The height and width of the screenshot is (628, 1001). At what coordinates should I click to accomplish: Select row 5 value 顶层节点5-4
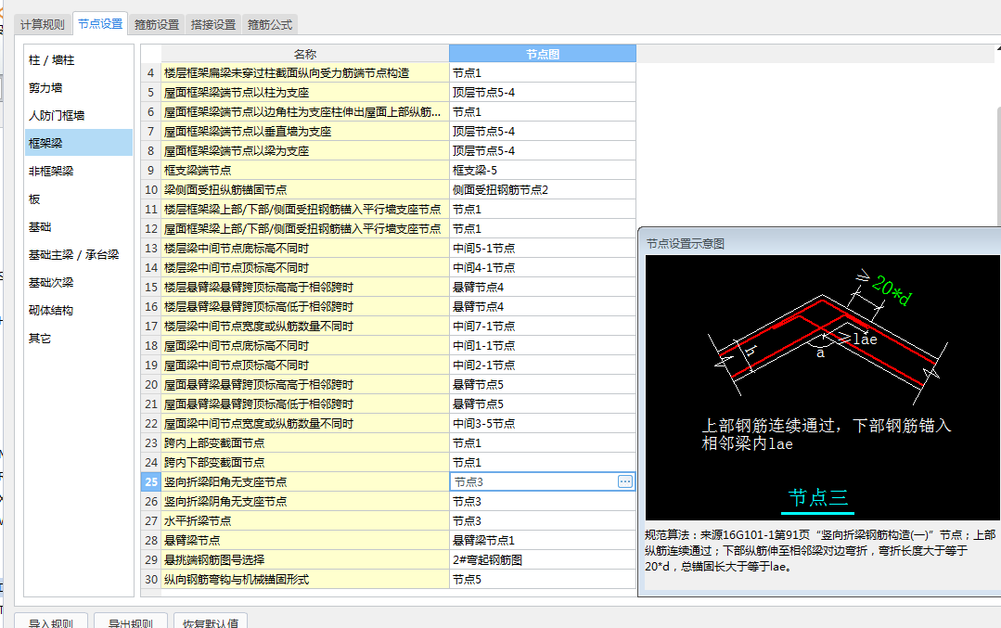(x=543, y=93)
